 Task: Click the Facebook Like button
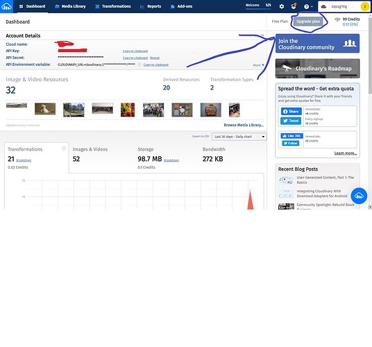291,136
